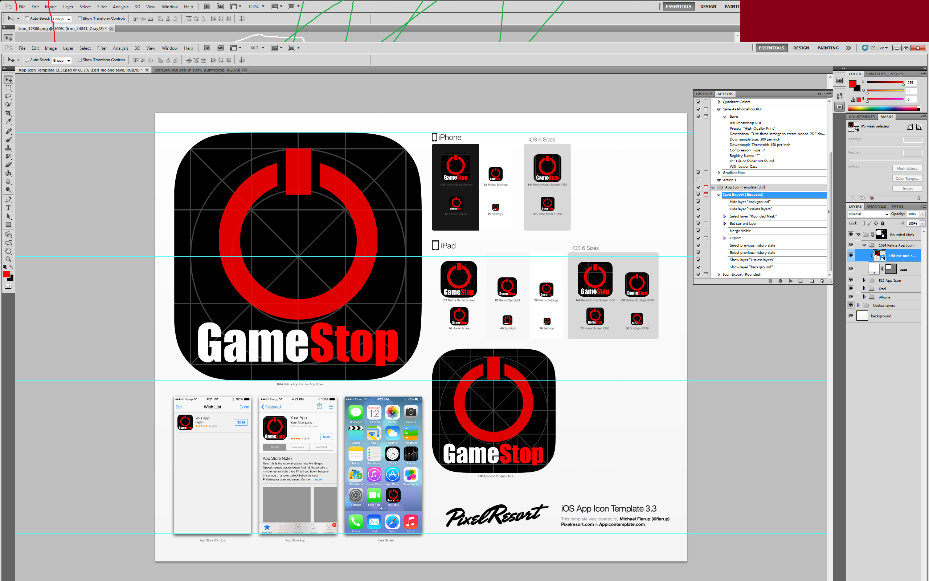Toggle visibility of iPad layer group
This screenshot has height=581, width=929.
pyautogui.click(x=851, y=288)
